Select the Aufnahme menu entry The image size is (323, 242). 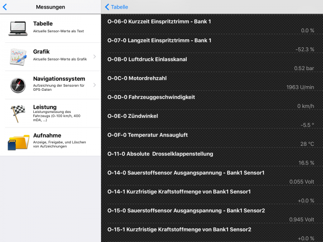tap(50, 142)
